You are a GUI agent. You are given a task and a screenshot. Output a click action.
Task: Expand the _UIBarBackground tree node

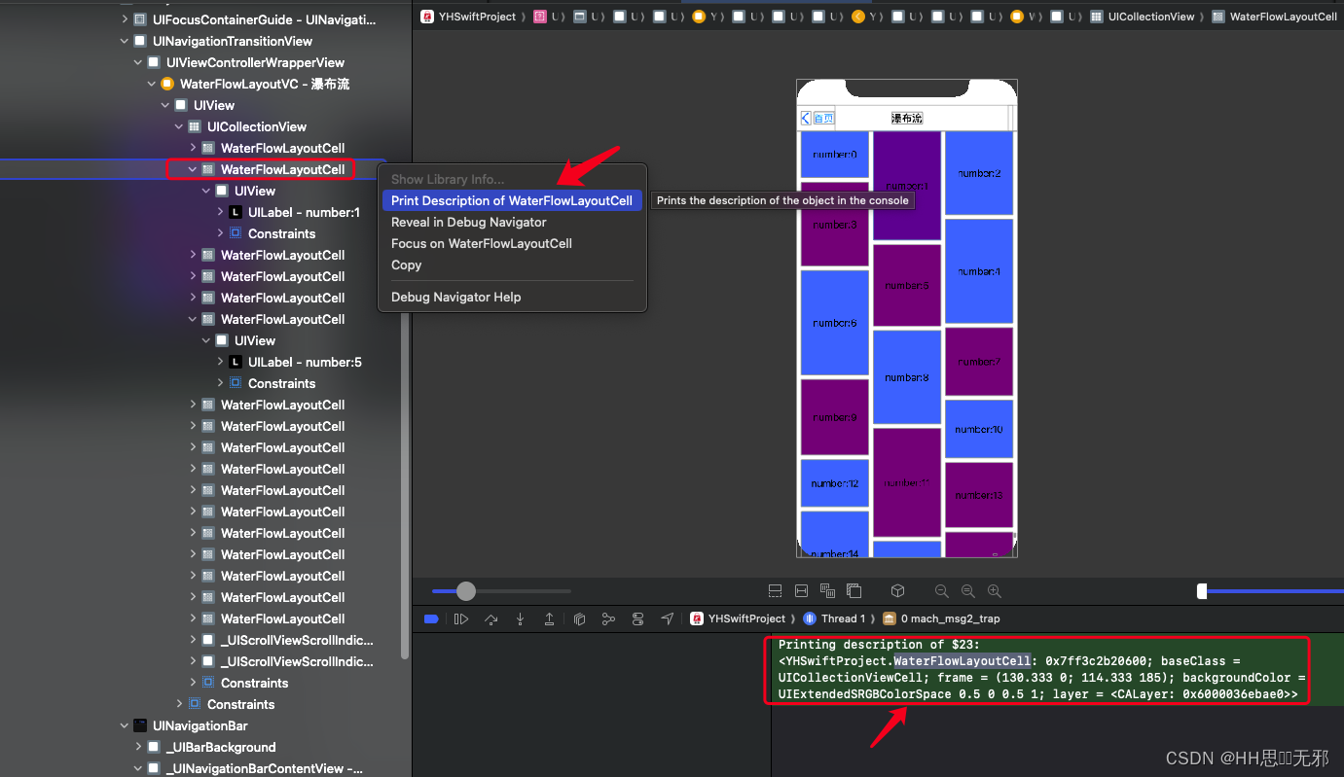[138, 747]
